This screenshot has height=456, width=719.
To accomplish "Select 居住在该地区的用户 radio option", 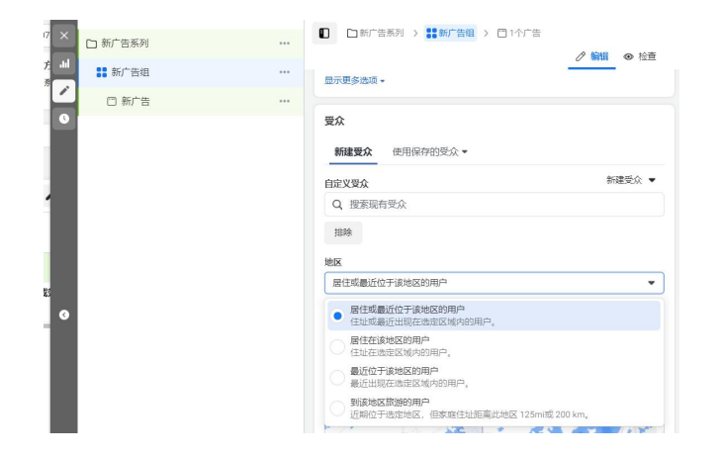I will pyautogui.click(x=338, y=346).
